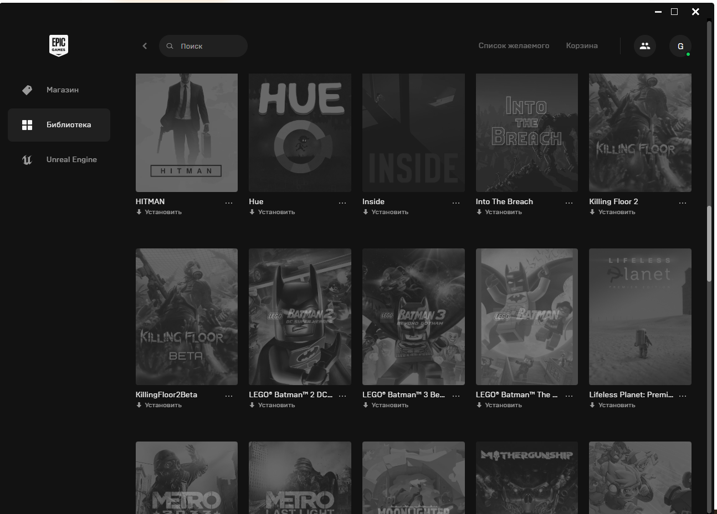Open the KillingFloor2Beta cover
This screenshot has height=514, width=717.
[187, 316]
